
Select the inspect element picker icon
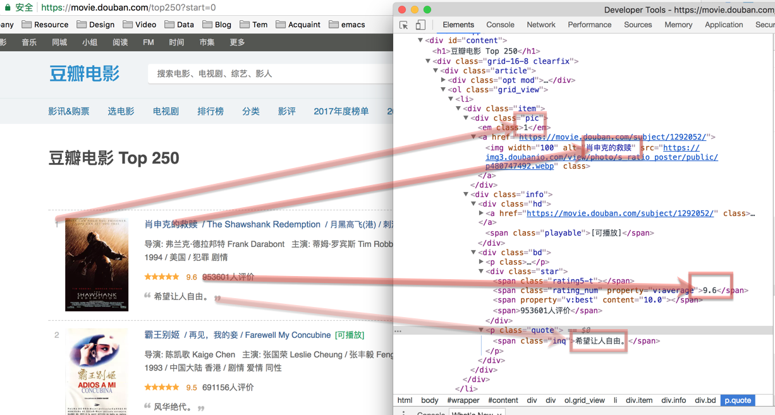click(x=404, y=25)
